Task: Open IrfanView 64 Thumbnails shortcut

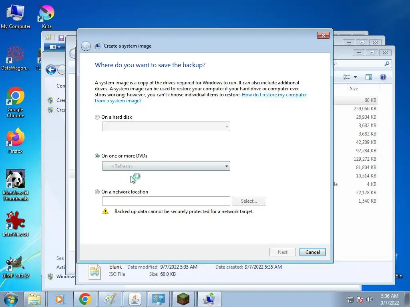Action: tap(16, 185)
